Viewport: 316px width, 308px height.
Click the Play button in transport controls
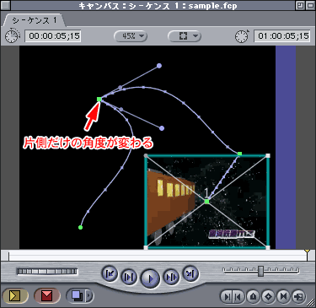[x=151, y=278]
